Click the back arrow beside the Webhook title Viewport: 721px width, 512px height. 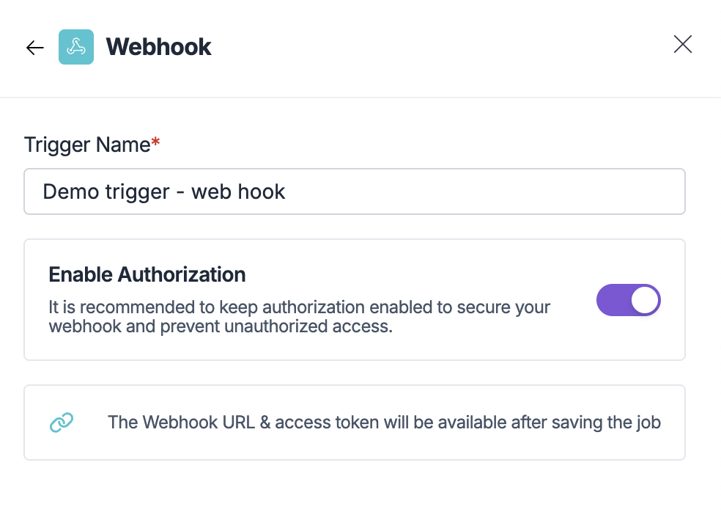(34, 47)
